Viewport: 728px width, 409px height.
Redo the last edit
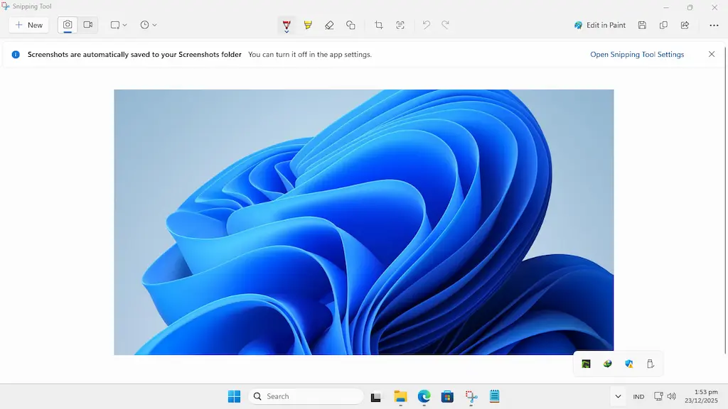[x=445, y=25]
